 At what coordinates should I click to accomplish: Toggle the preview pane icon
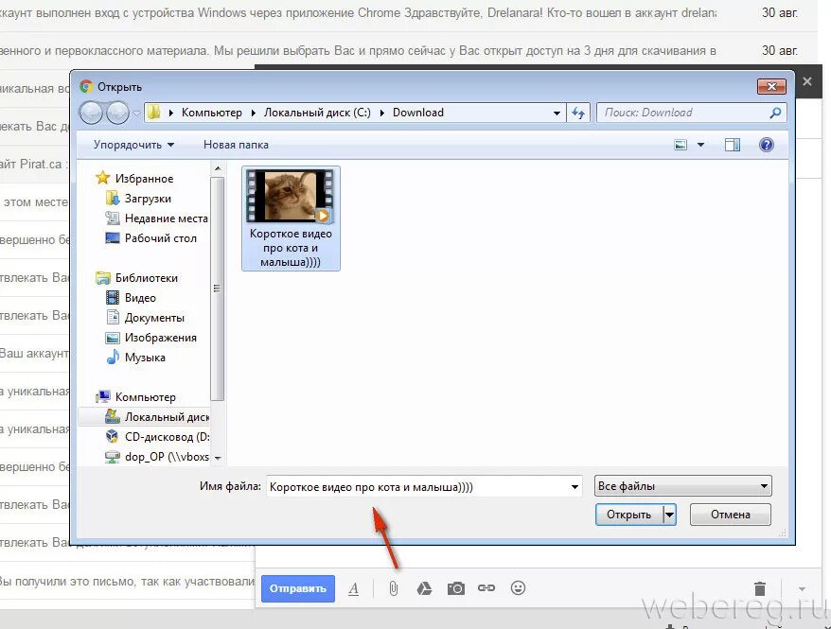tap(733, 145)
